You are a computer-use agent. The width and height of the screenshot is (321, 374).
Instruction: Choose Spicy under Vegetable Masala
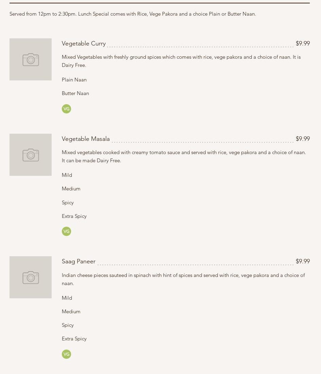(x=68, y=203)
